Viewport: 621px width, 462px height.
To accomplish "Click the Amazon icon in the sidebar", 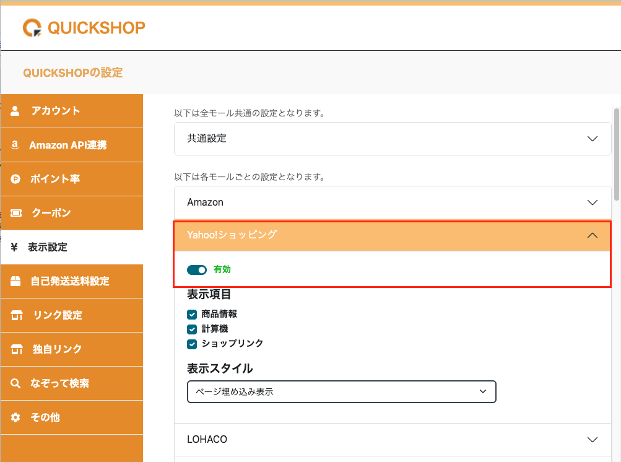I will point(15,145).
